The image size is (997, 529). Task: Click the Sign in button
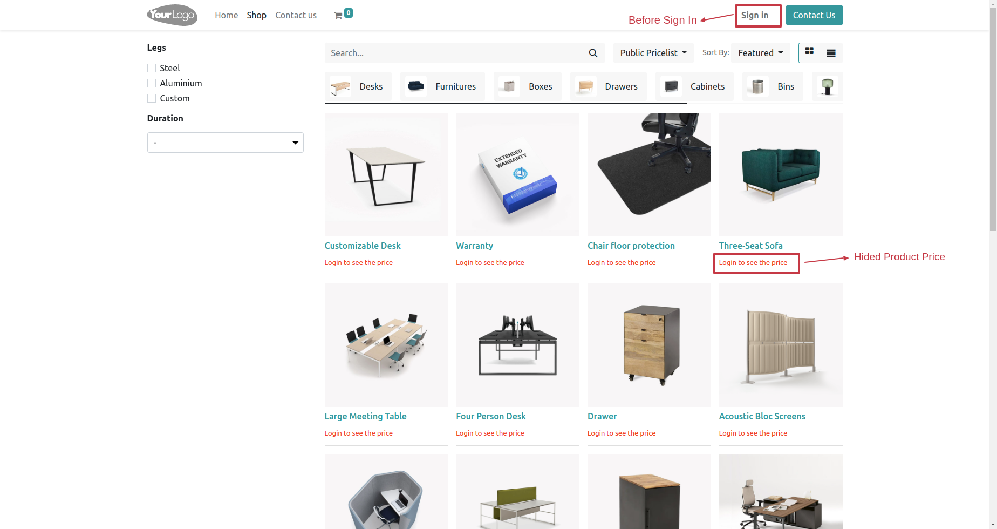click(755, 15)
